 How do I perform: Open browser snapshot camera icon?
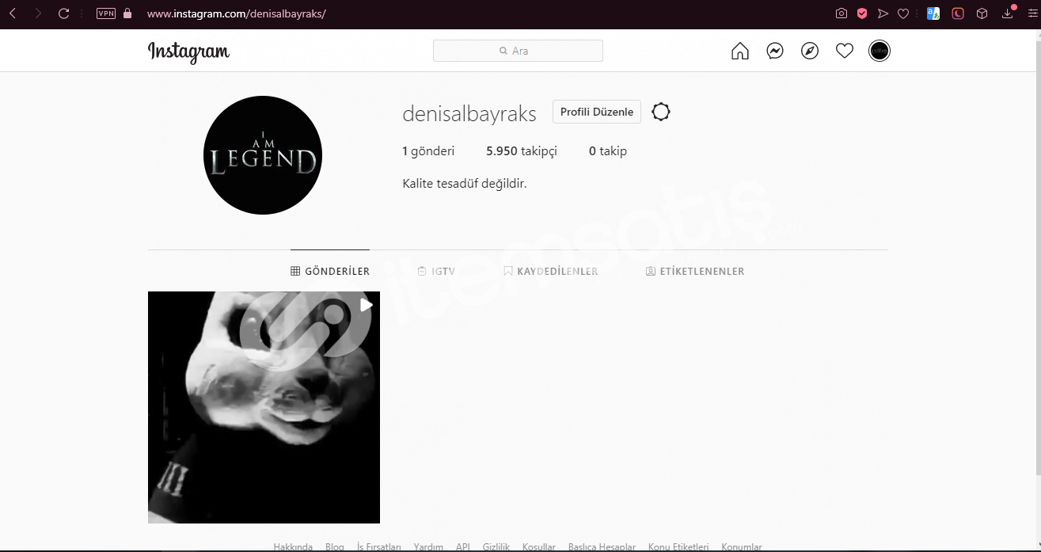tap(842, 13)
